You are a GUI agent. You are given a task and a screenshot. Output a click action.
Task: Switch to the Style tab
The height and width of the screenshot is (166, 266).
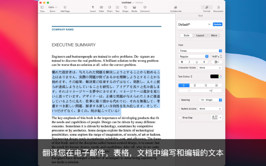(x=187, y=35)
